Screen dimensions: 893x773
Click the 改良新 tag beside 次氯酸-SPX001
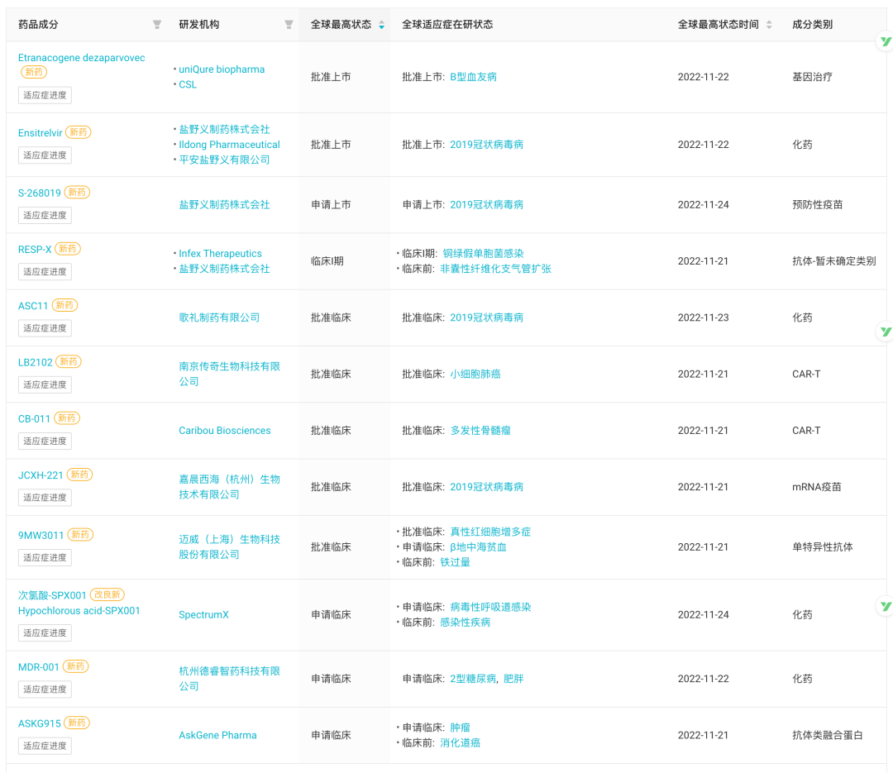[x=107, y=595]
